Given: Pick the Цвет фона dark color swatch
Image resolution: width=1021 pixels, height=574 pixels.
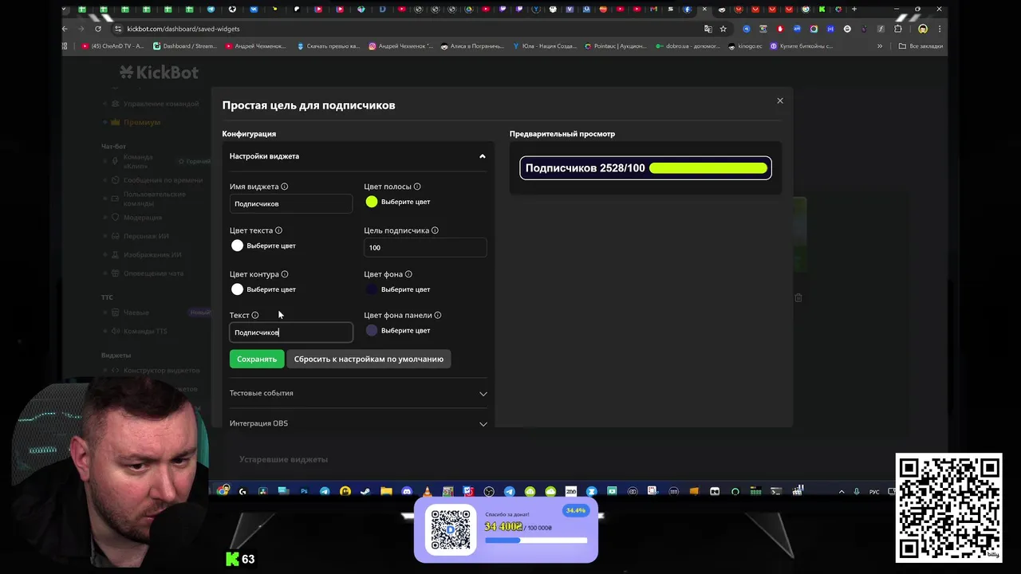Looking at the screenshot, I should pos(372,289).
